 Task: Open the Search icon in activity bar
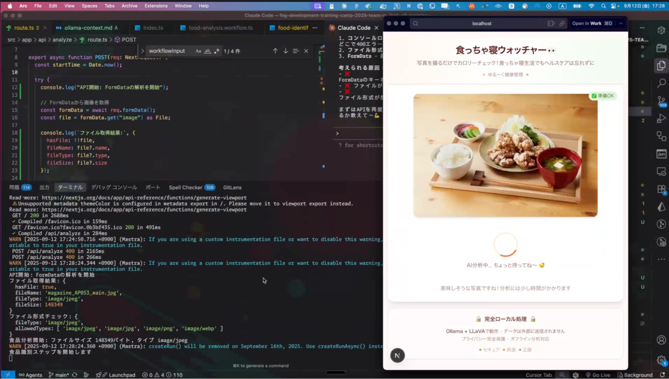click(661, 83)
